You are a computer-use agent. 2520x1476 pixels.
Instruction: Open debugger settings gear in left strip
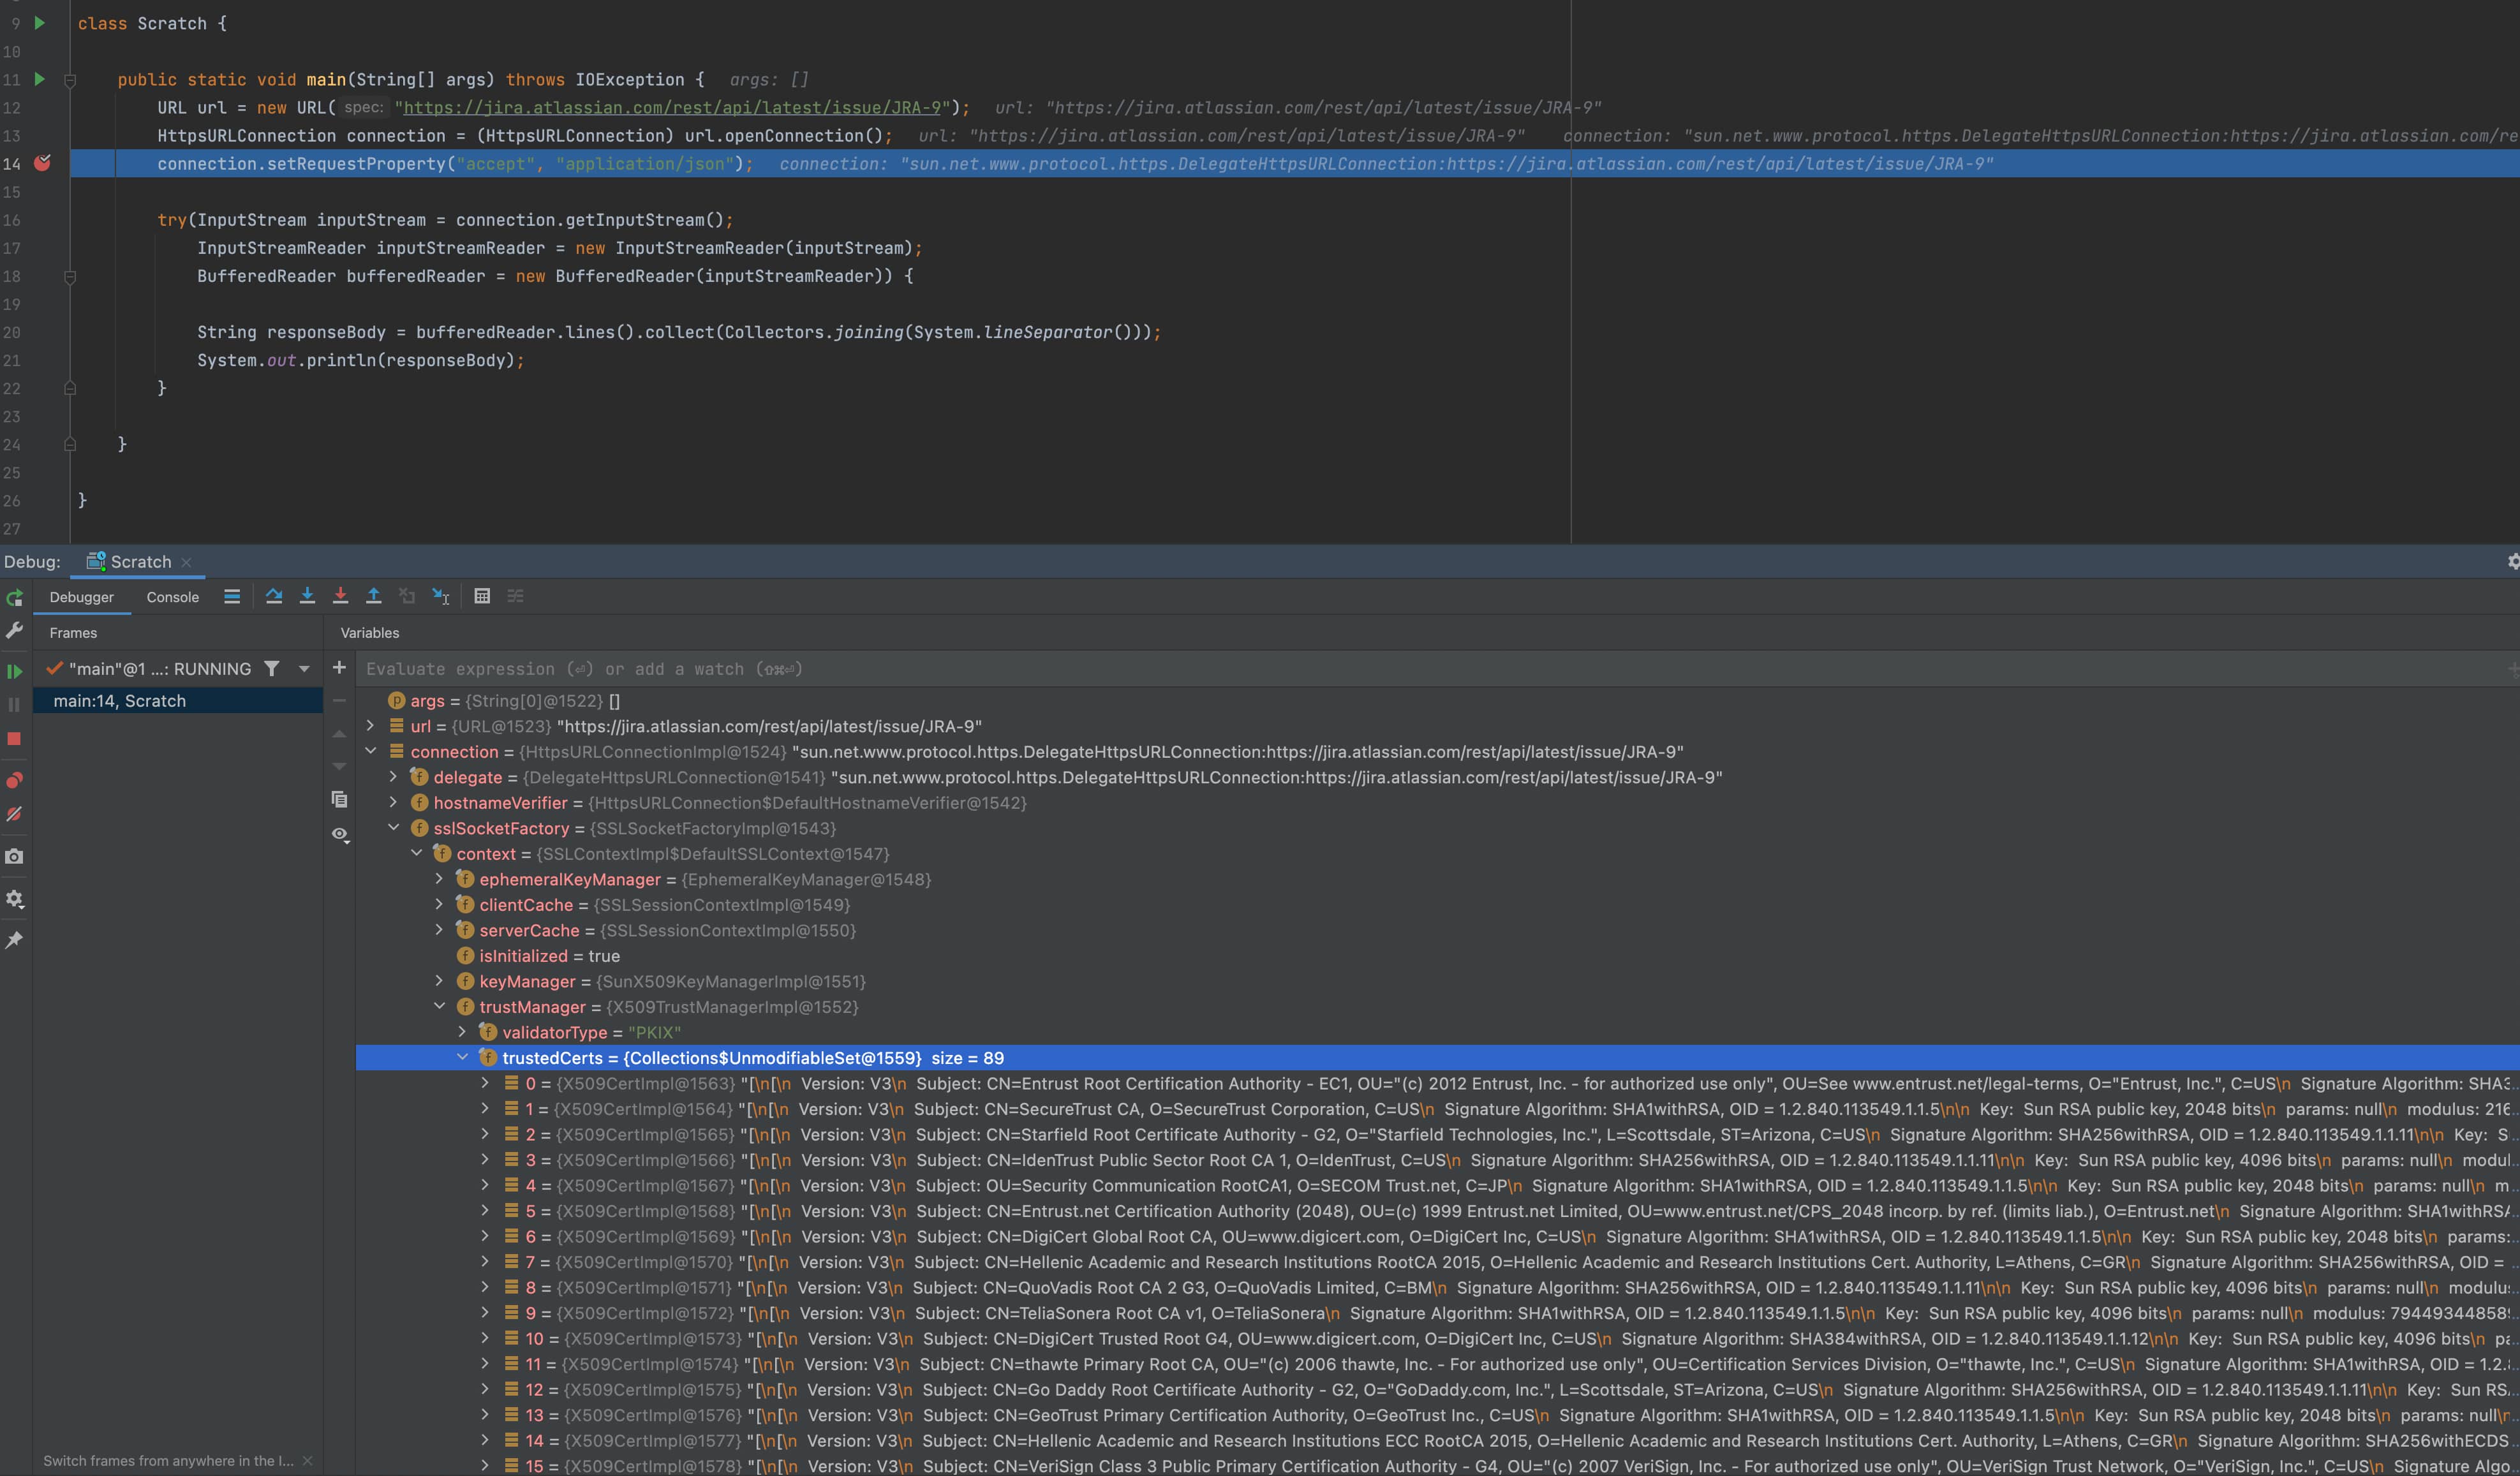pyautogui.click(x=14, y=899)
